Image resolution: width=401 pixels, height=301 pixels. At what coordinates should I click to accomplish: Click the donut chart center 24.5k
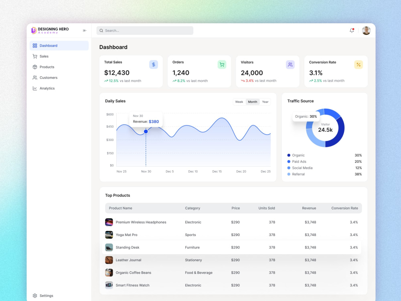click(x=325, y=130)
